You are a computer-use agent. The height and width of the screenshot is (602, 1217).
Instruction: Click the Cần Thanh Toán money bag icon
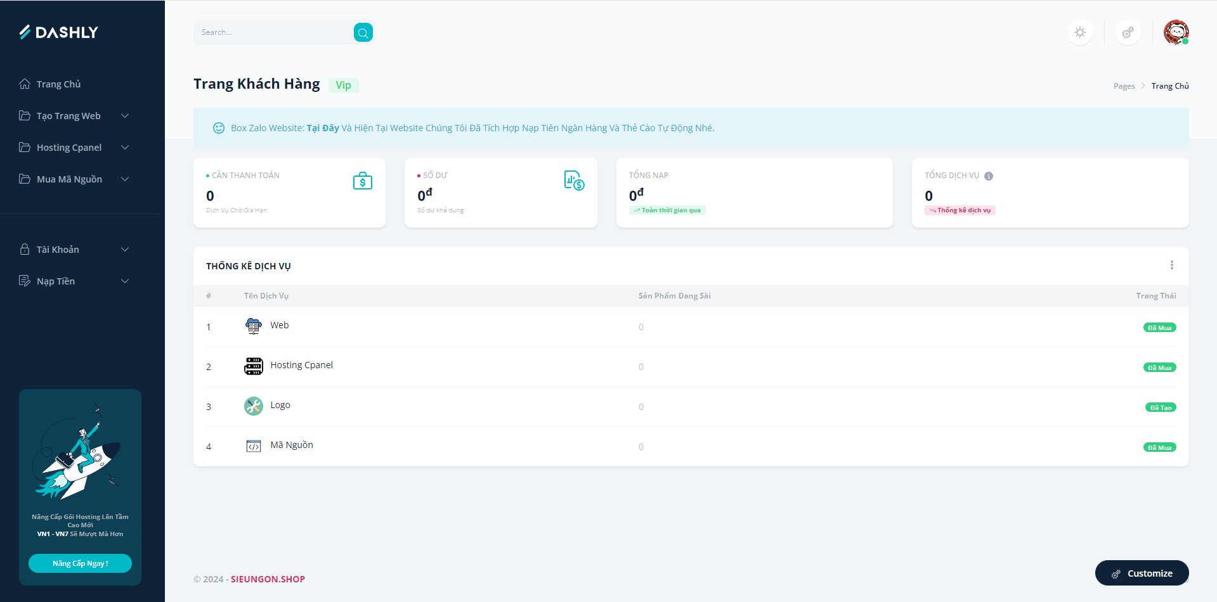(362, 181)
